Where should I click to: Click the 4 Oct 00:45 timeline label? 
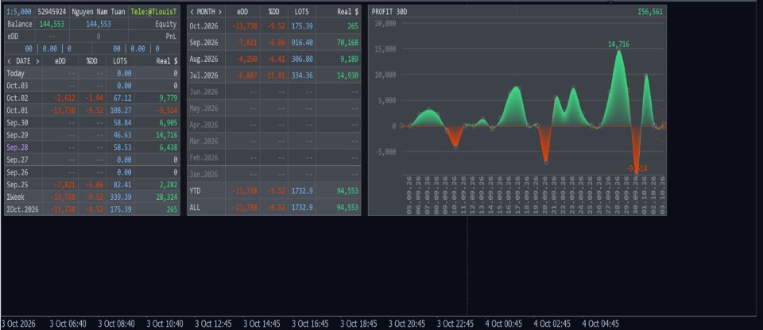coord(504,324)
